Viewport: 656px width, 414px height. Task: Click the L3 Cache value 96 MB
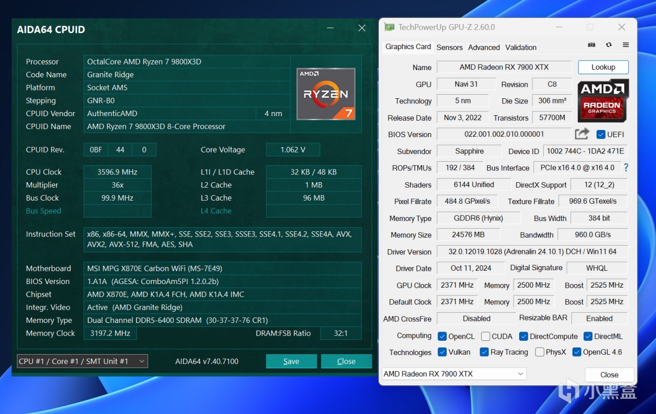pos(314,198)
